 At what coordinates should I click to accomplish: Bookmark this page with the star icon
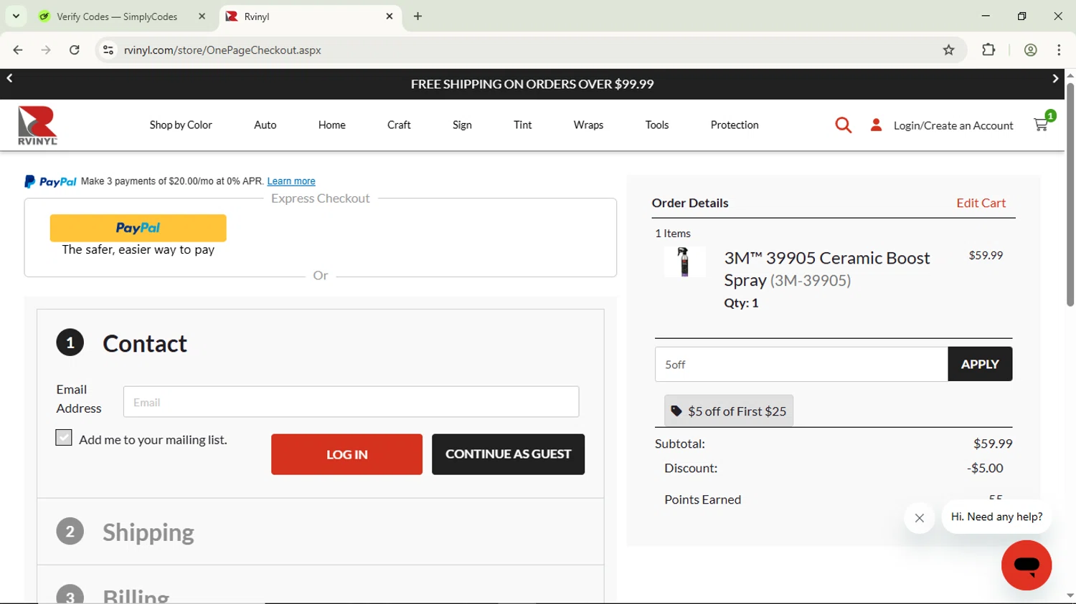click(948, 50)
